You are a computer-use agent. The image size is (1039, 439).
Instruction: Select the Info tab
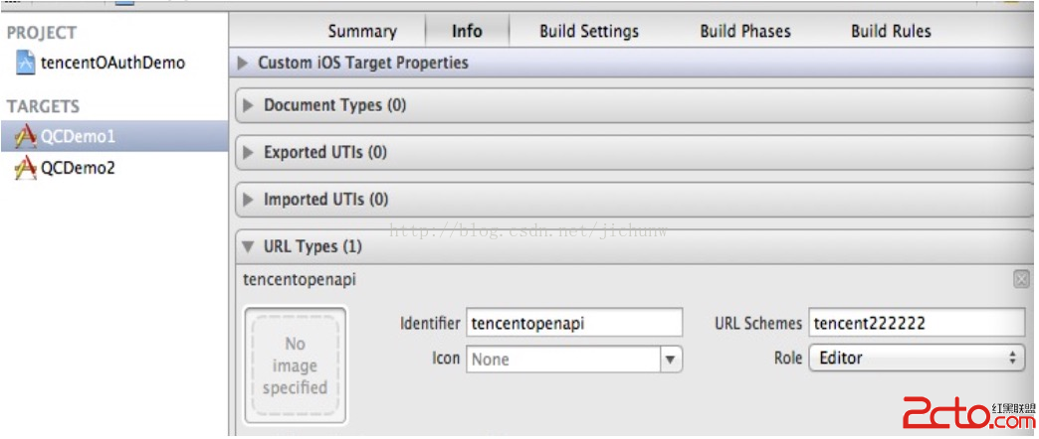(467, 31)
